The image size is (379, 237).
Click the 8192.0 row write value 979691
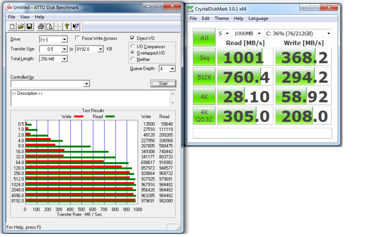pyautogui.click(x=148, y=201)
